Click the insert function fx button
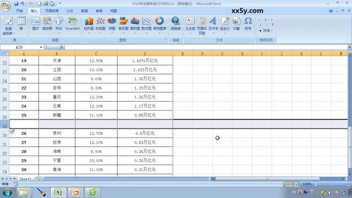Screen dimensions: 352x198 click(62, 47)
